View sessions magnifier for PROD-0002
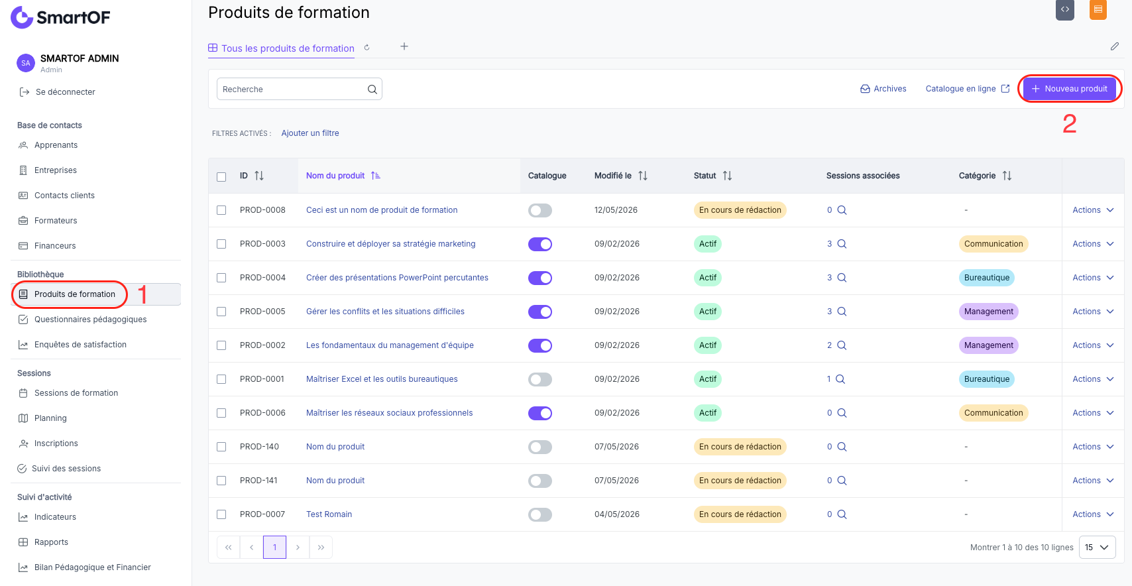 [842, 345]
